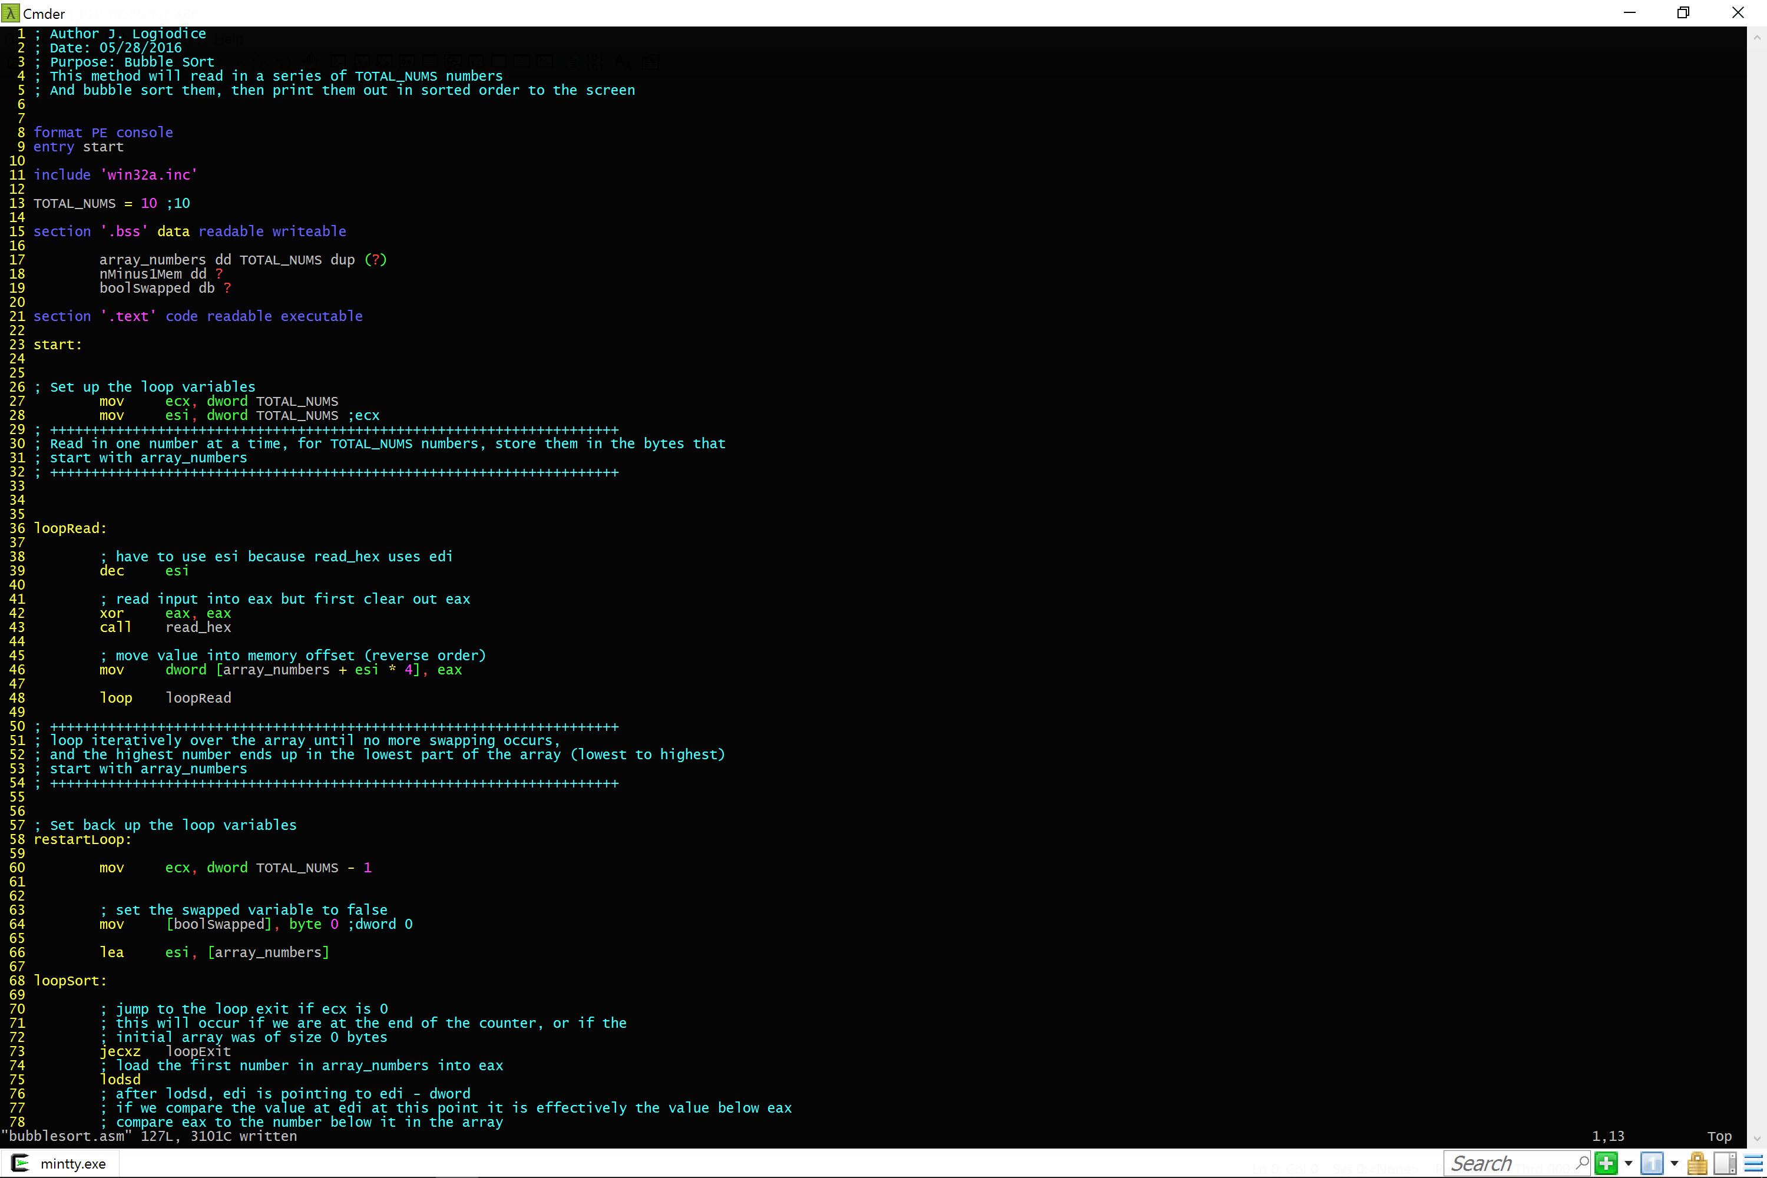Image resolution: width=1767 pixels, height=1178 pixels.
Task: Click the '"bubblesort.asm" 127L, 3101C written' status message
Action: [x=149, y=1136]
